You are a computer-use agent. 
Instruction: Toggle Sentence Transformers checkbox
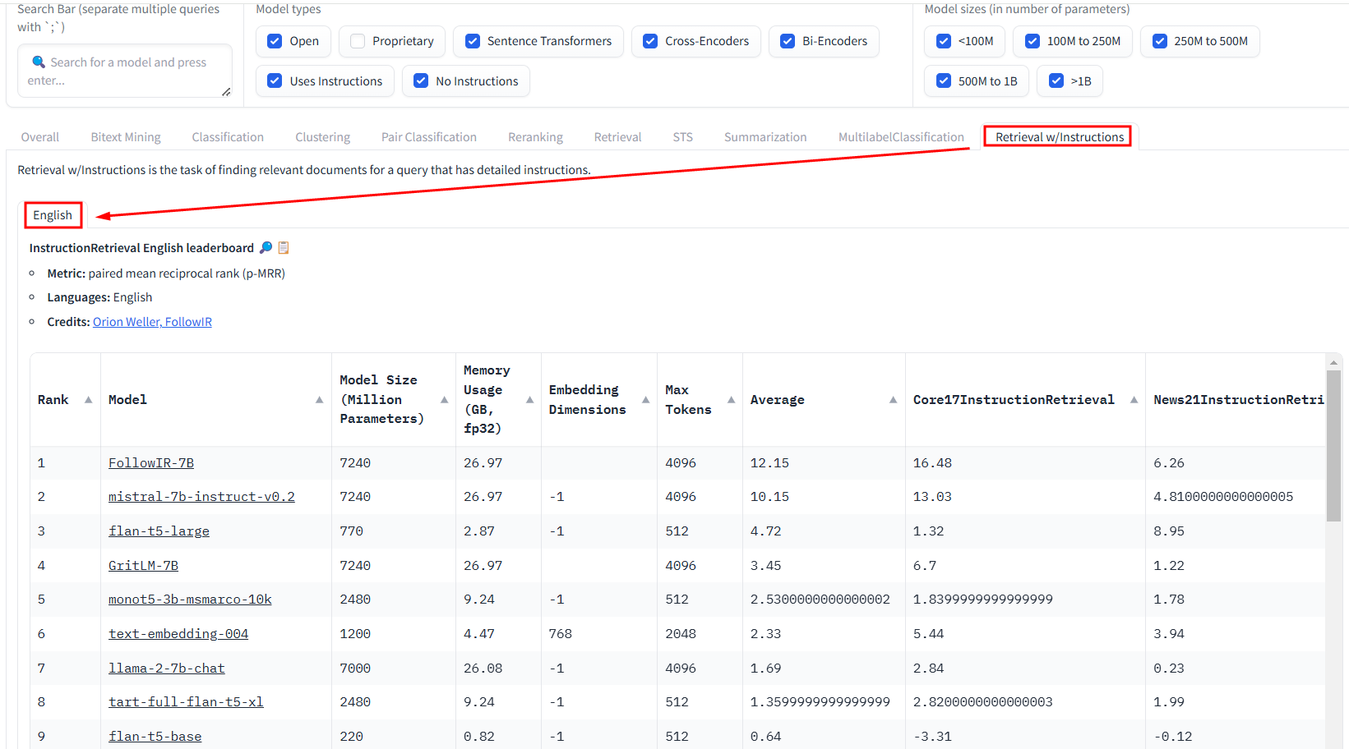coord(473,41)
